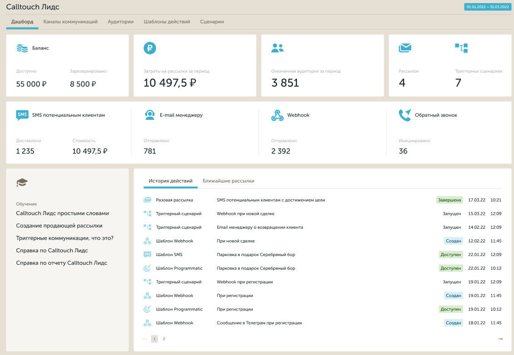Open the Аудитории tab
The image size is (514, 355).
120,22
